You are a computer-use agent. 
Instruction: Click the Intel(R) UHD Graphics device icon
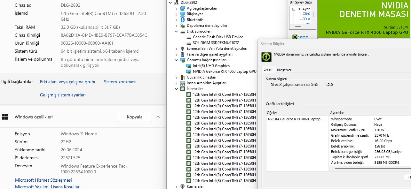coord(189,66)
